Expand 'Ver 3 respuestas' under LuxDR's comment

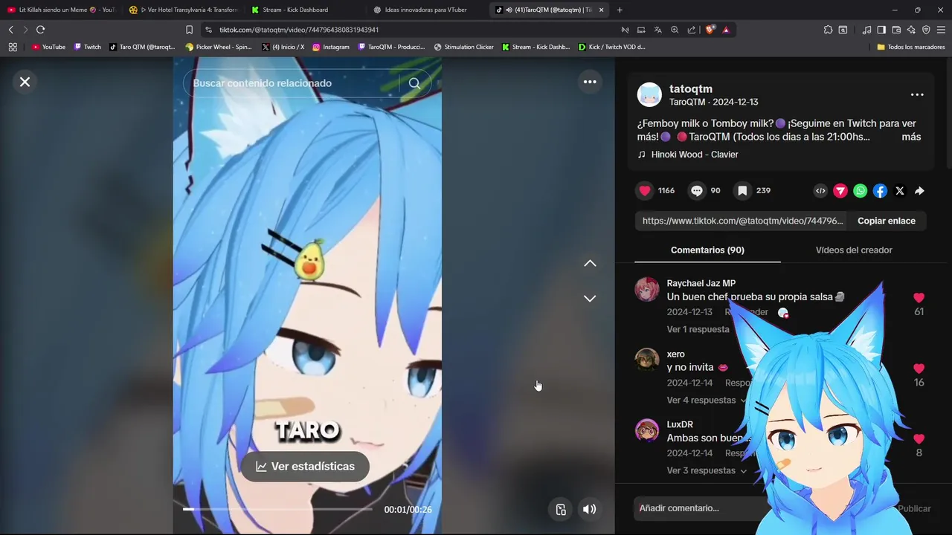pyautogui.click(x=707, y=470)
